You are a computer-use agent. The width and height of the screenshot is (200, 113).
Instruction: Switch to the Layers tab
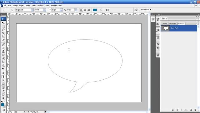[164, 24]
